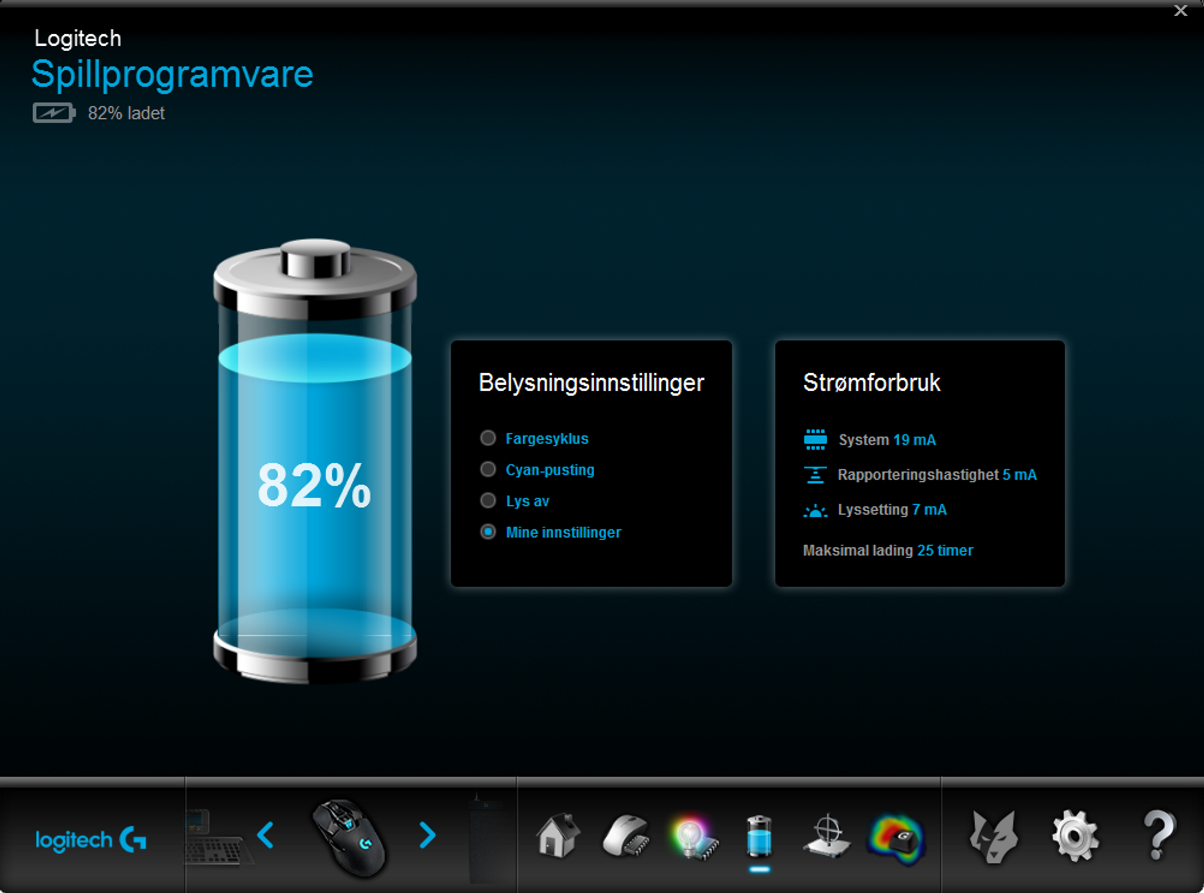
Task: Click the Spillprogramvare title
Action: tap(172, 75)
